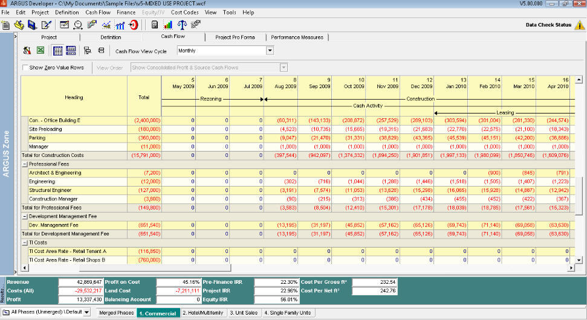Click the calculator icon in the toolbar
The image size is (587, 320).
[x=155, y=25]
